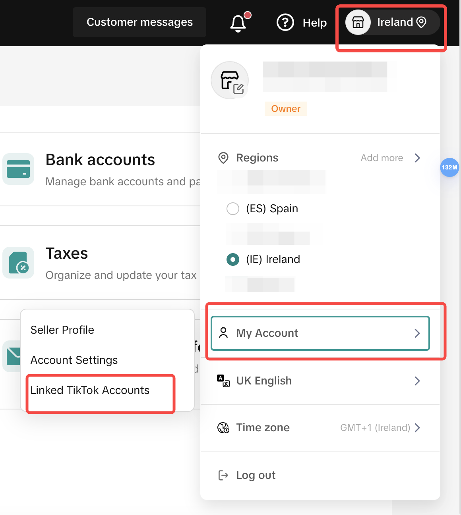
Task: Click the Help question mark icon
Action: [285, 23]
